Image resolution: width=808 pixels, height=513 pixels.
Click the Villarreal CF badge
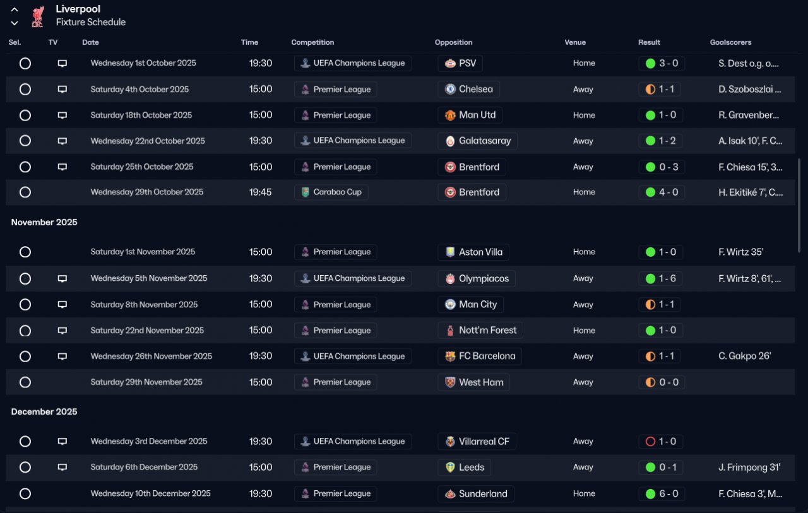click(450, 442)
